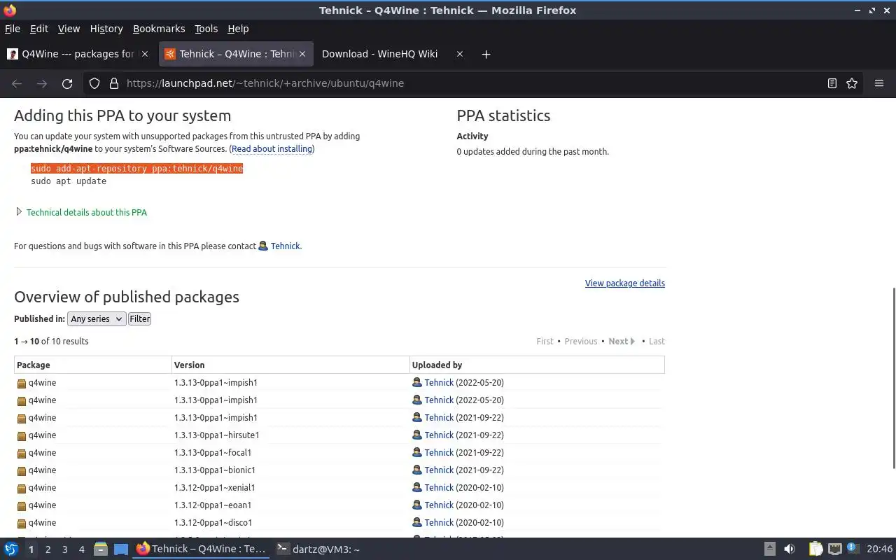The width and height of the screenshot is (896, 560).
Task: Open a new tab with plus icon
Action: click(486, 54)
